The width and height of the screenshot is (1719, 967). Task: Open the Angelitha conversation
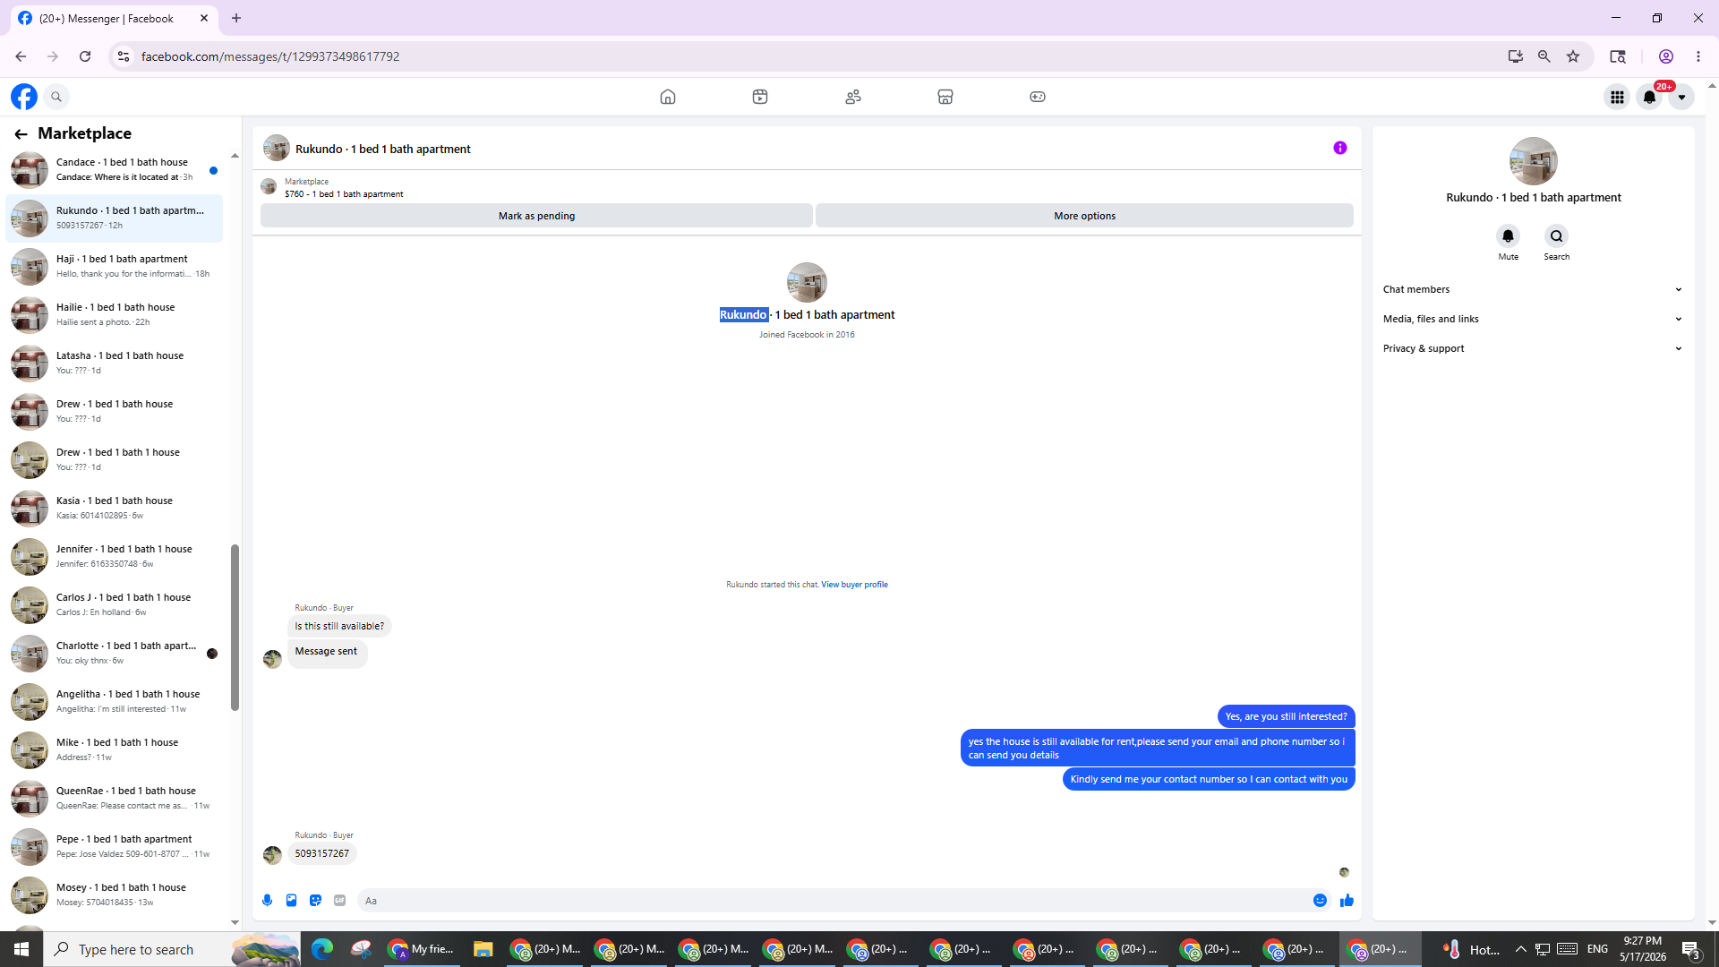115,701
